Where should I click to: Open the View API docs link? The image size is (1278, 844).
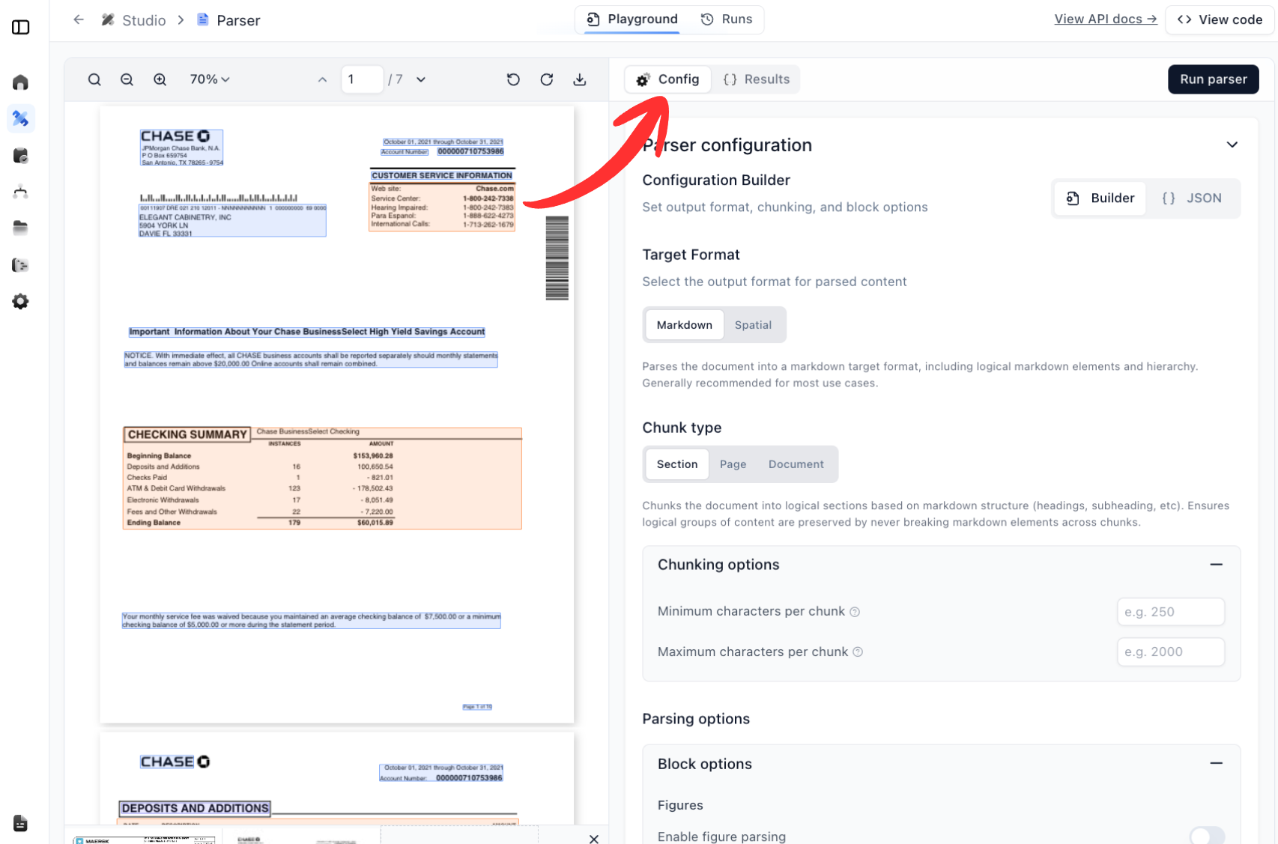(x=1105, y=19)
